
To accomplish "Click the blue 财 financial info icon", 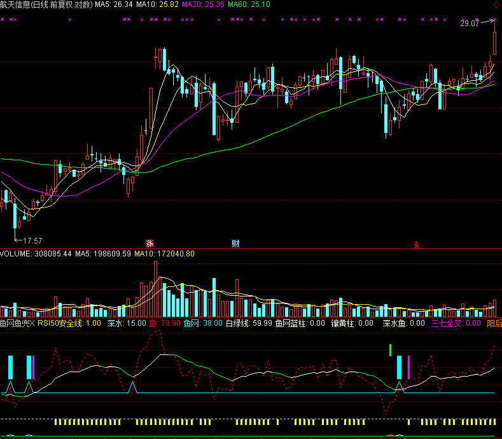I will pyautogui.click(x=235, y=243).
